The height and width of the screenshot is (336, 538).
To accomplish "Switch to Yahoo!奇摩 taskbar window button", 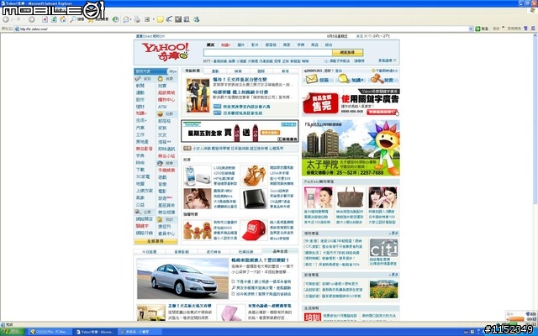I will (94, 332).
